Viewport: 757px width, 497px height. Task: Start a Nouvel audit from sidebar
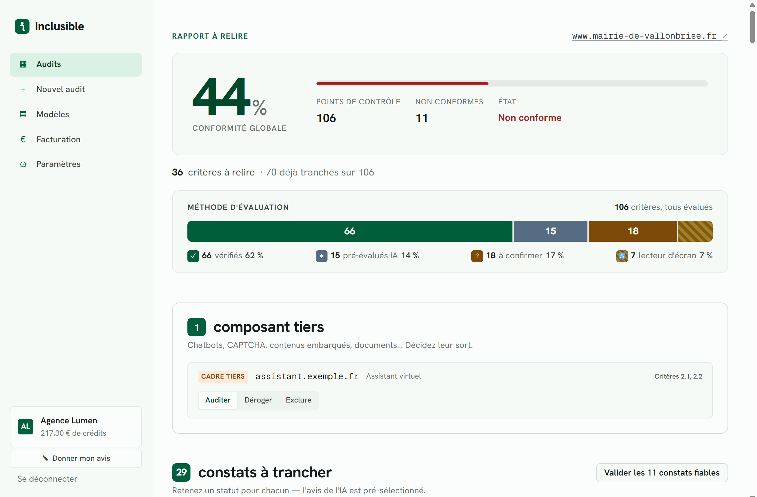tap(76, 90)
